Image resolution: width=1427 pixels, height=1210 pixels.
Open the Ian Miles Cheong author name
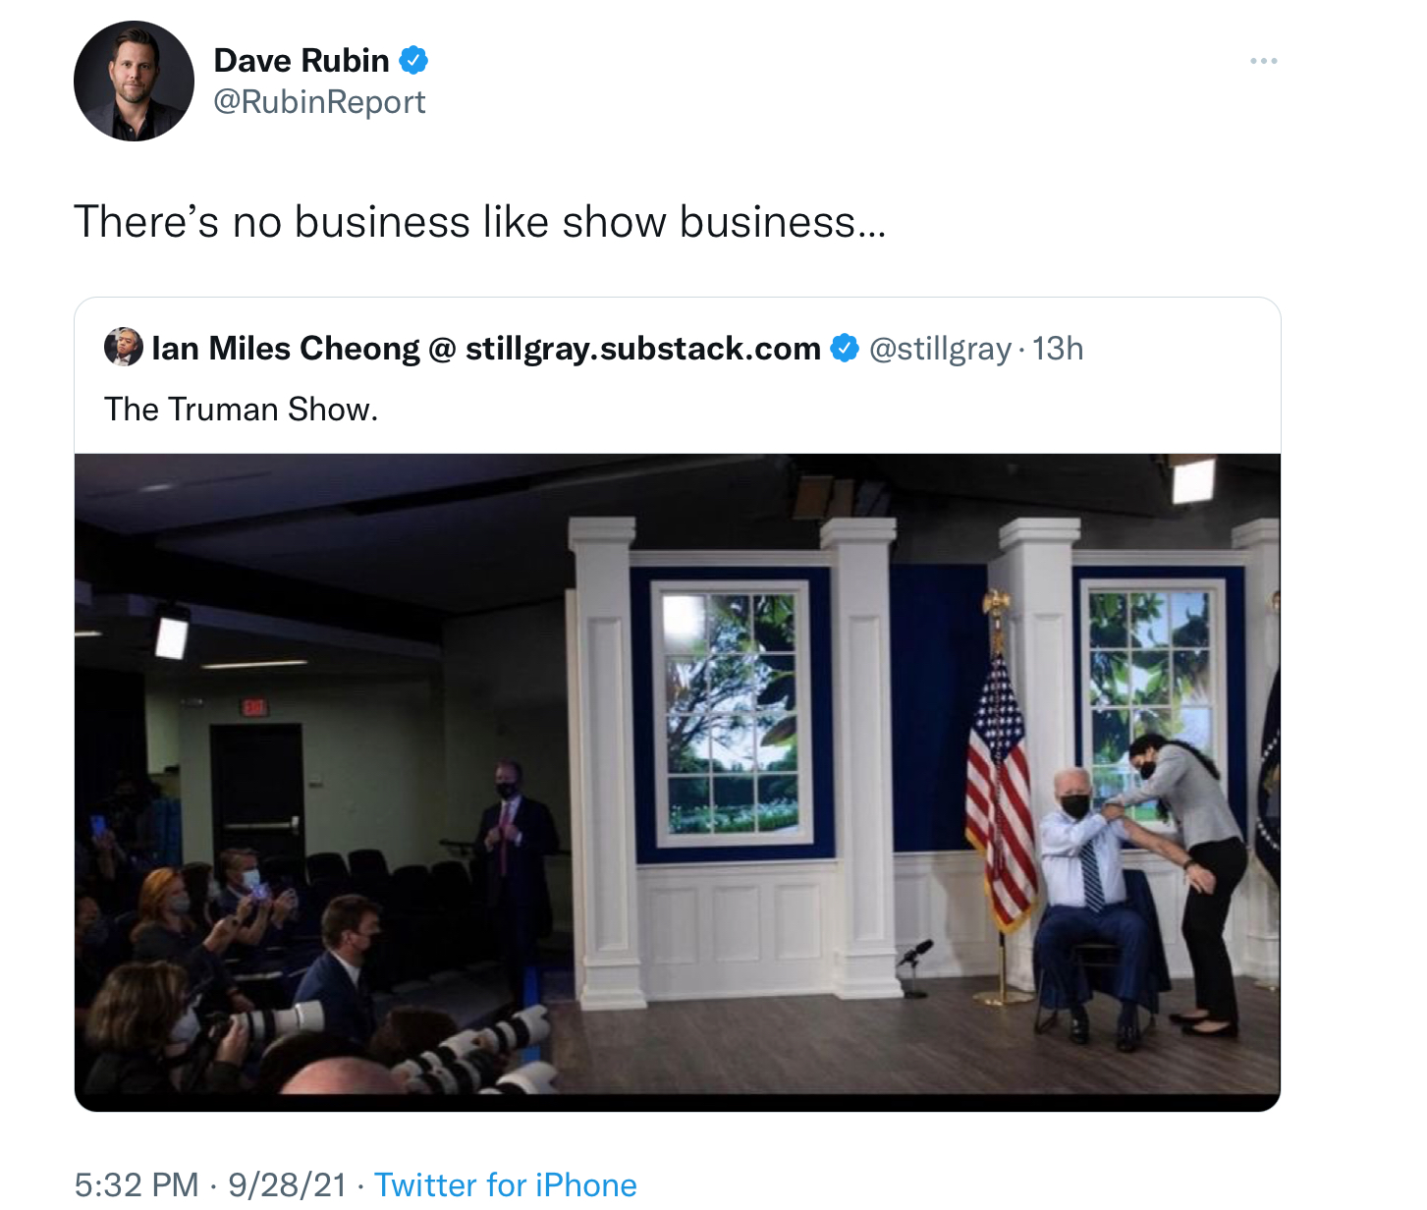(x=486, y=348)
